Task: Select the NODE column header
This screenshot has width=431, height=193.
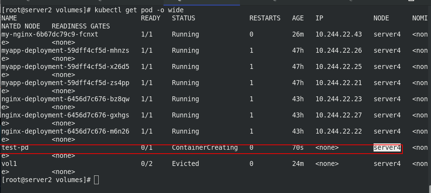Action: pos(381,18)
